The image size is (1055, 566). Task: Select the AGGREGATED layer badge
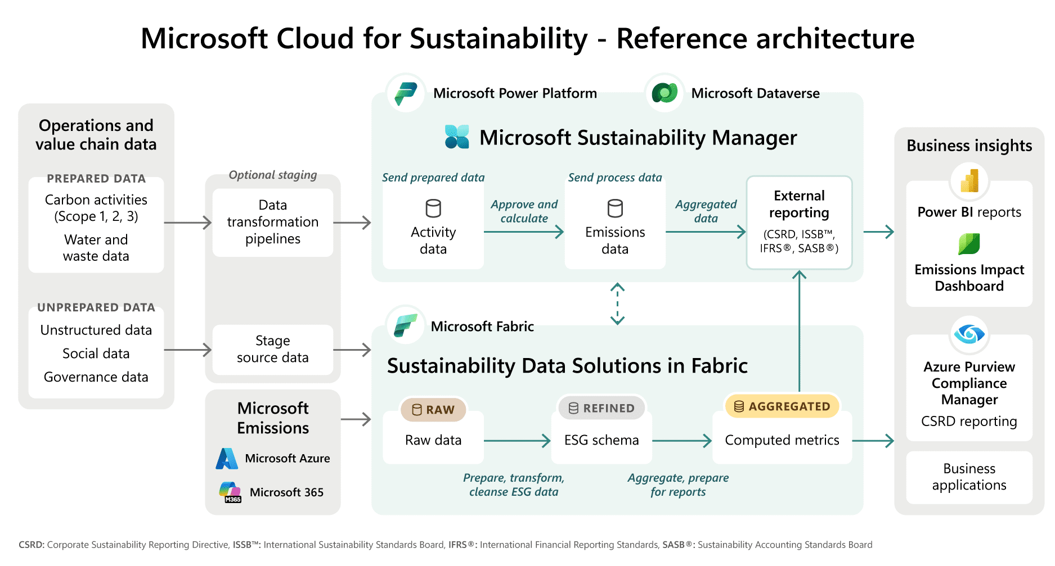pos(782,406)
